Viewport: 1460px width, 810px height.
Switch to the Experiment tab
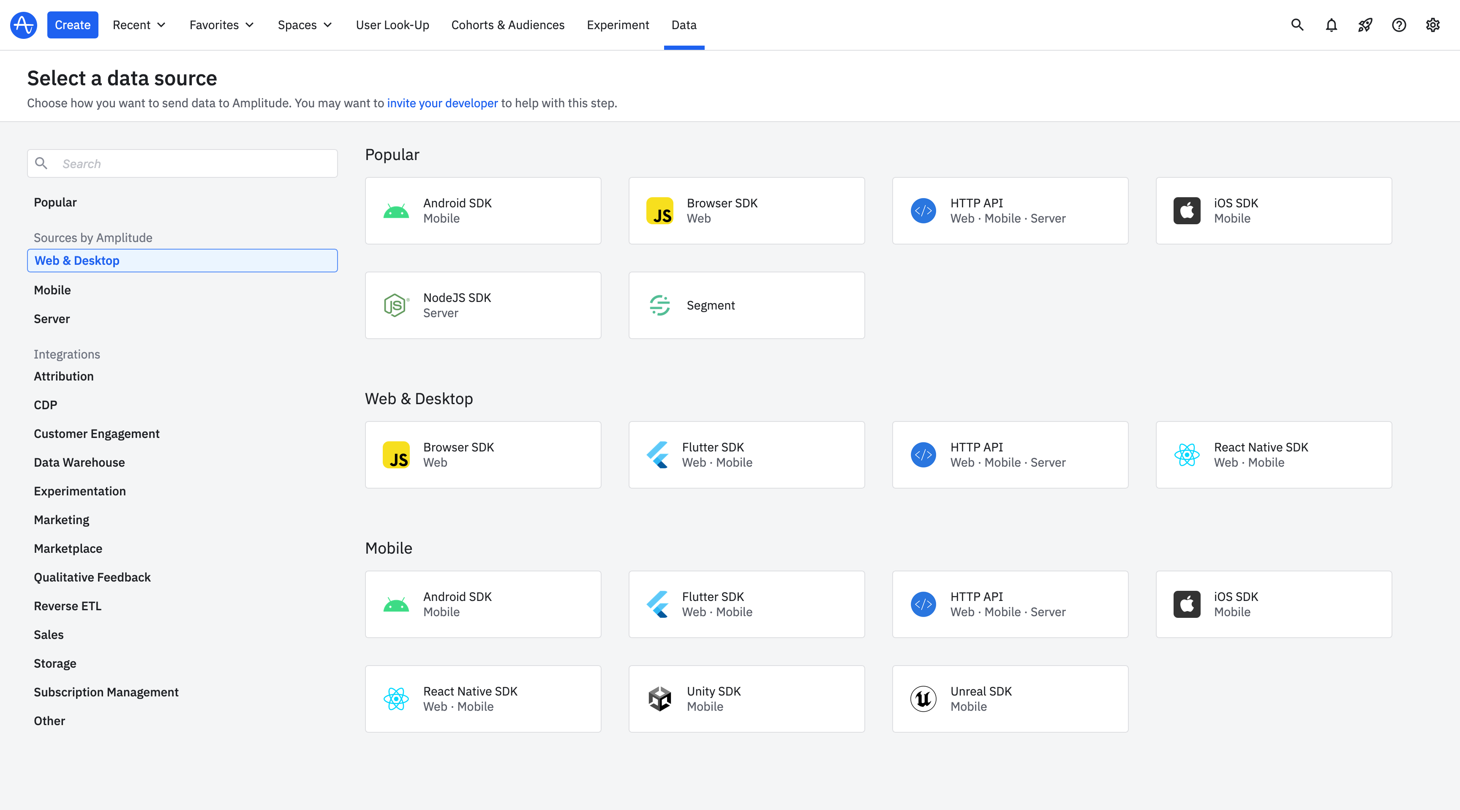(618, 25)
